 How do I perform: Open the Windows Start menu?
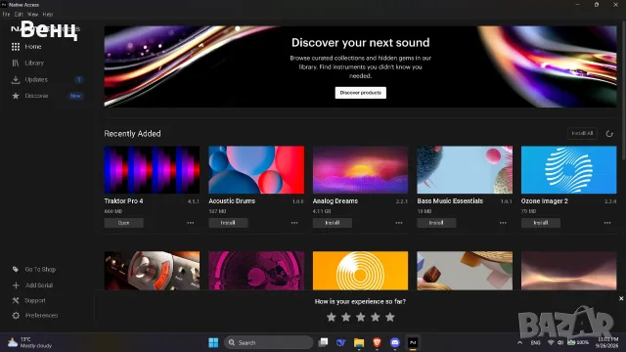(x=213, y=343)
